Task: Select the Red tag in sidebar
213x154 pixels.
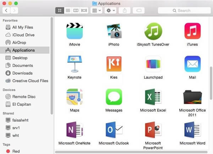Action: click(16, 151)
